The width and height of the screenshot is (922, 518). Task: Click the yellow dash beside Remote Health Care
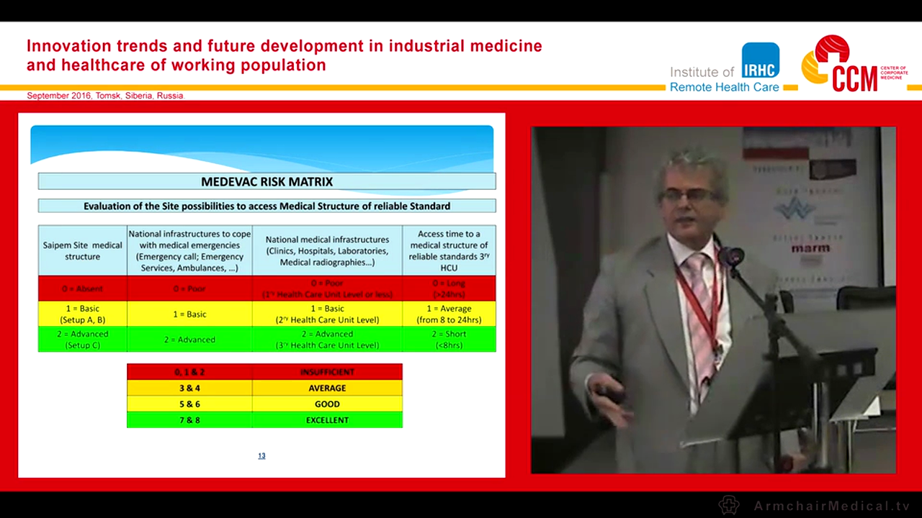790,87
